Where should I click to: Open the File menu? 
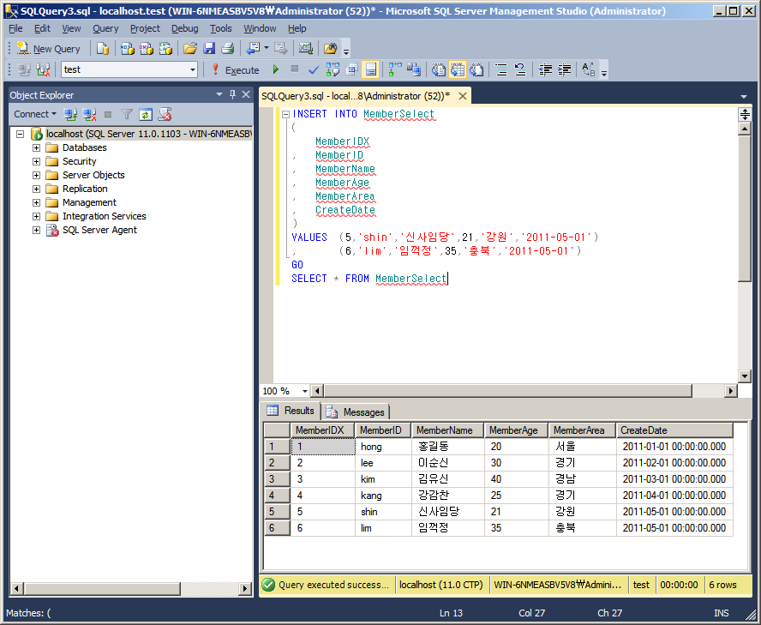pos(15,28)
